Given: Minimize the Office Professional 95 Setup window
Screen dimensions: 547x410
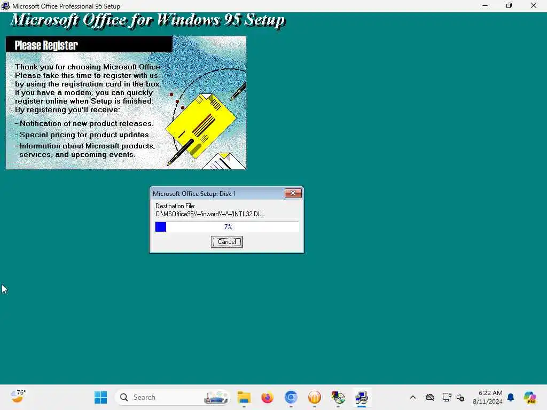Looking at the screenshot, I should pos(485,5).
